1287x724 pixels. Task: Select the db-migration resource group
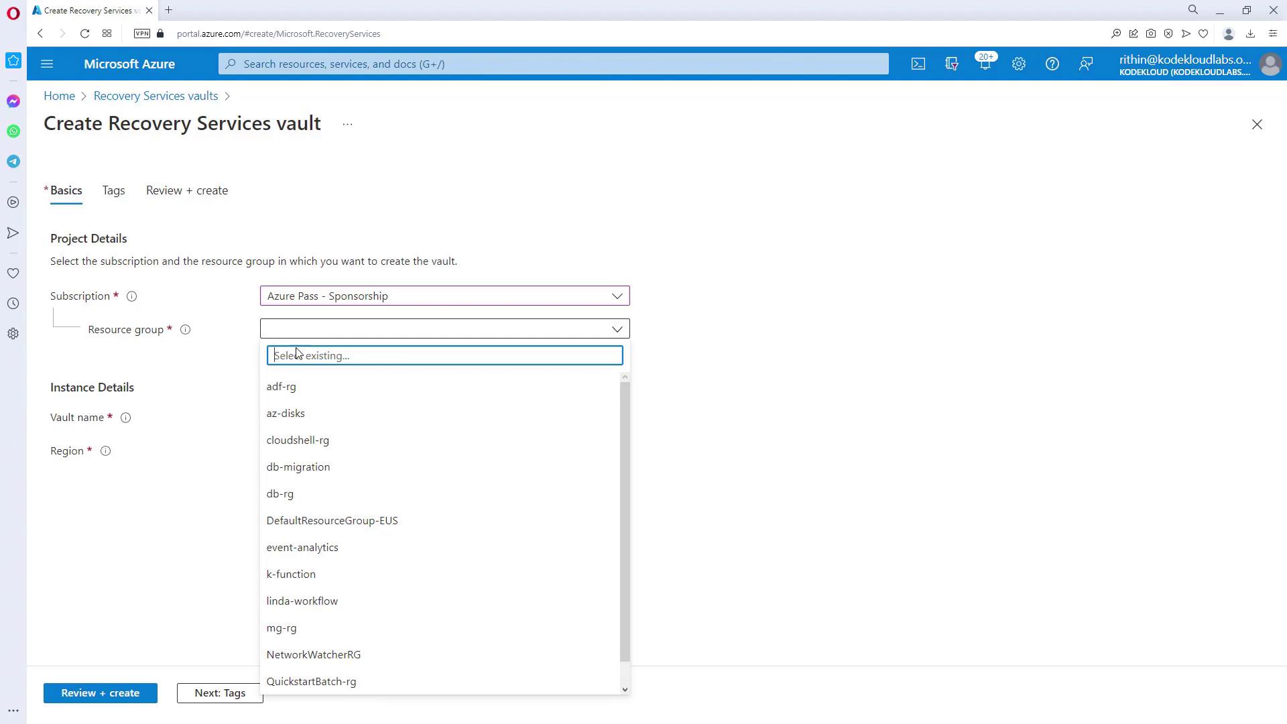[x=298, y=467]
